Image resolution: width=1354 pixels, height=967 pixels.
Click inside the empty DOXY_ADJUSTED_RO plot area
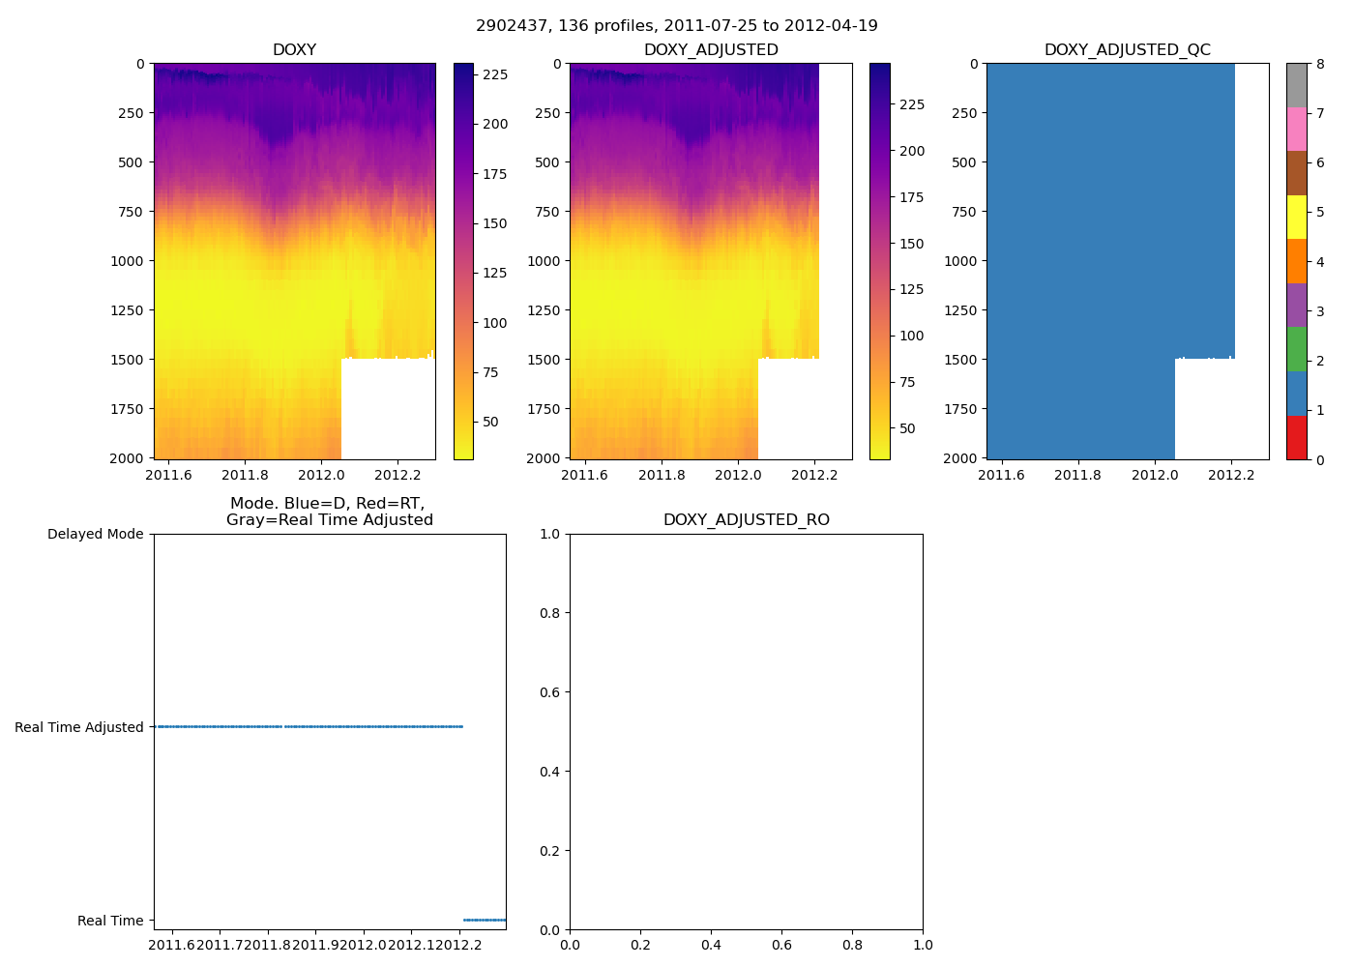click(746, 732)
